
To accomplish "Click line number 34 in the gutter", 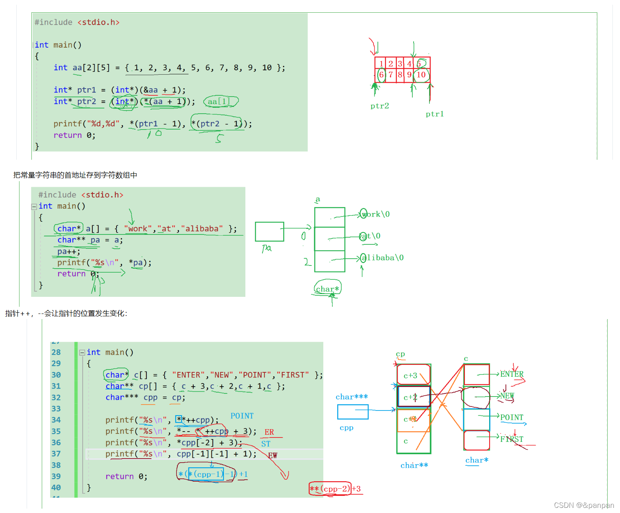I will [56, 420].
